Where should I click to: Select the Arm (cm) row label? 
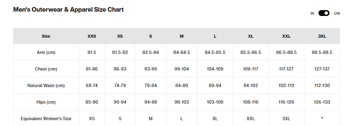pyautogui.click(x=46, y=52)
